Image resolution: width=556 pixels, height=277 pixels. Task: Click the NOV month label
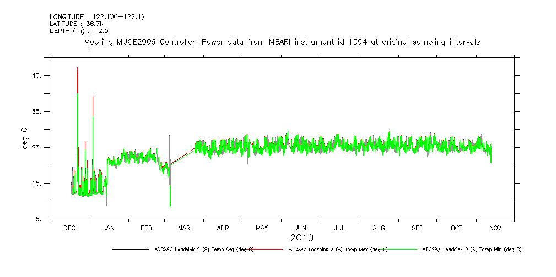(x=495, y=228)
